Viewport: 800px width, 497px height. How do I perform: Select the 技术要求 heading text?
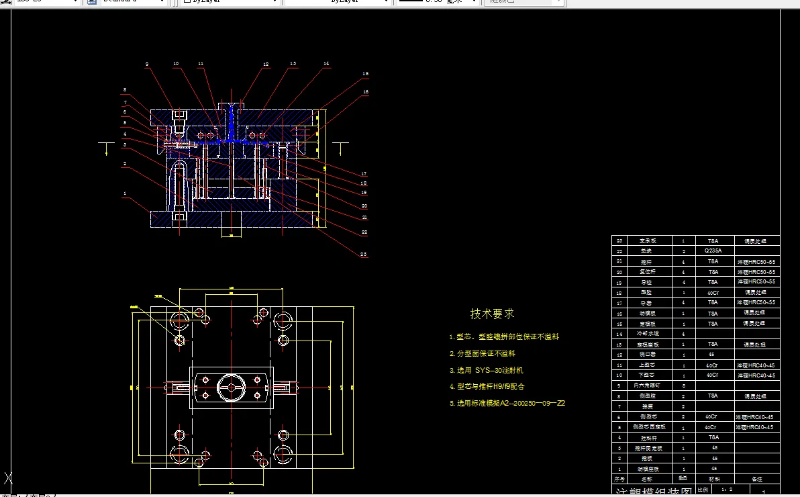pos(492,314)
